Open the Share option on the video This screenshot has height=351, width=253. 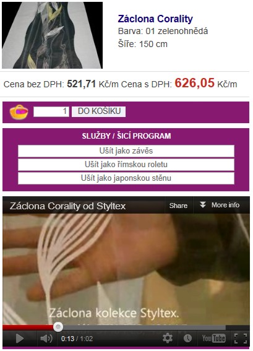178,206
